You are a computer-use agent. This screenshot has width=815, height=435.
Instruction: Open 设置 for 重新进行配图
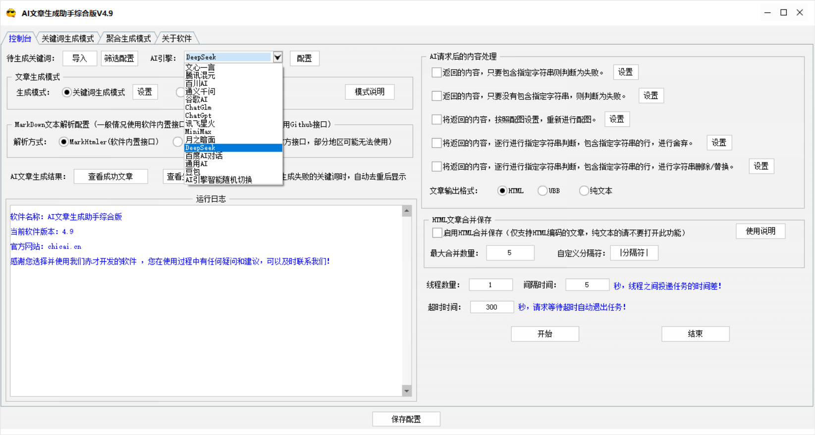(x=617, y=119)
